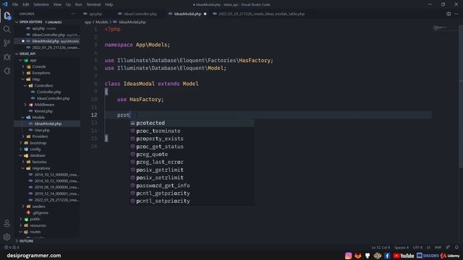Click PHP language mode status item
The width and height of the screenshot is (463, 260).
point(438,247)
